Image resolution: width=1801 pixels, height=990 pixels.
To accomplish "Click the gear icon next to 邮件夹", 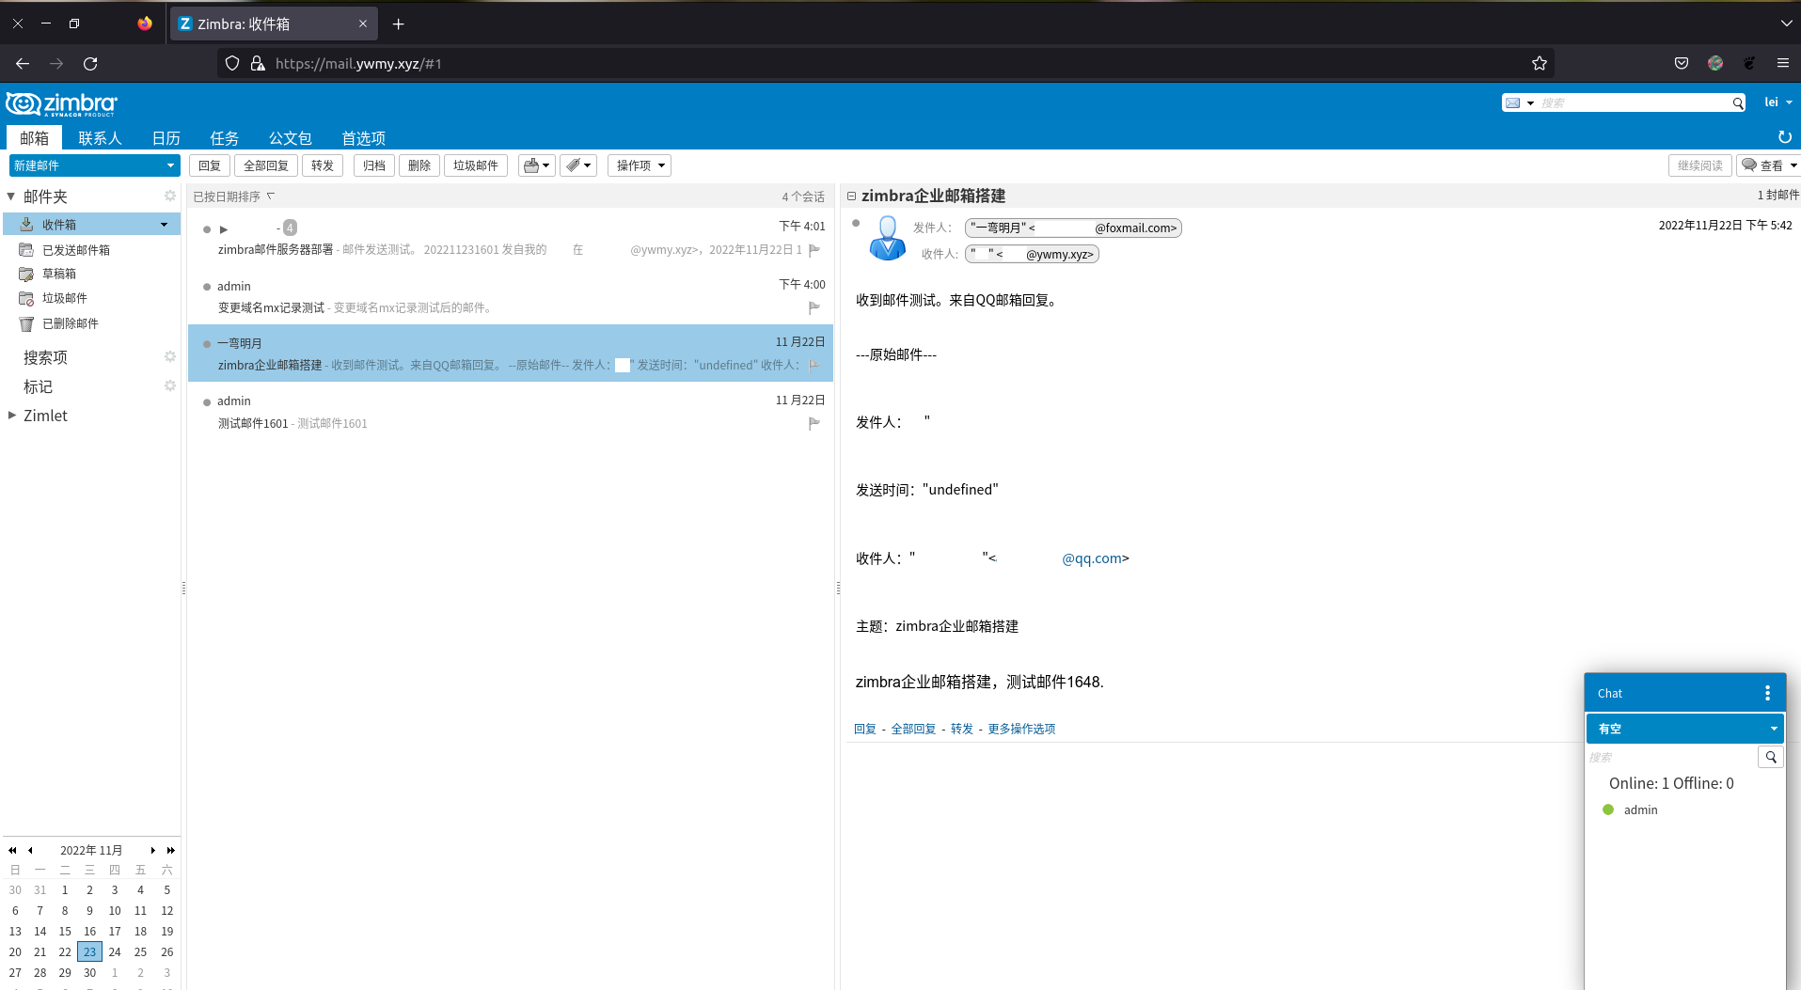I will [x=170, y=196].
